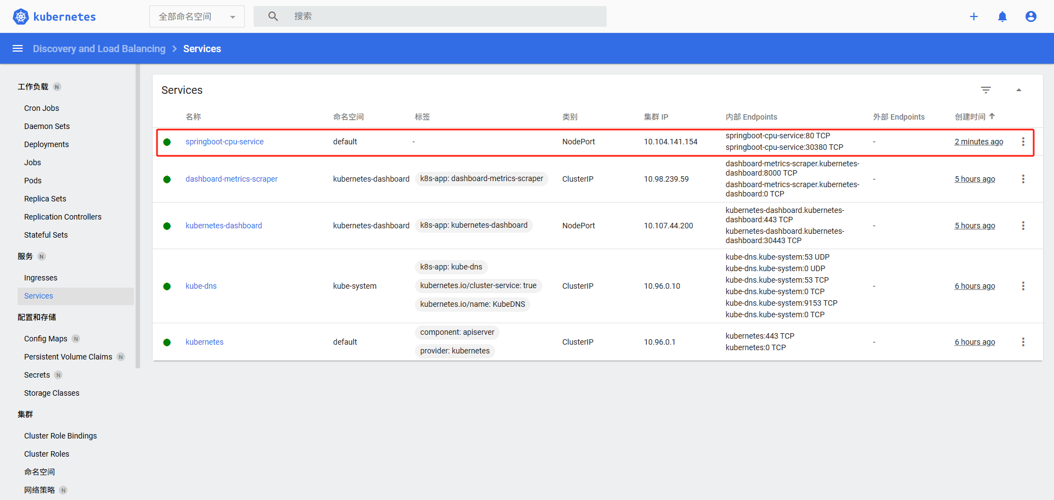Open Cluster Role Bindings in sidebar
The image size is (1054, 500).
pos(60,436)
